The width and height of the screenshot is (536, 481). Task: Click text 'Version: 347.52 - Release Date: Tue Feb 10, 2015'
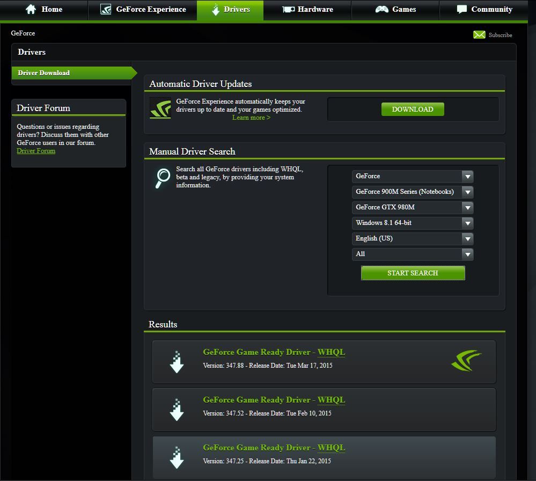click(x=267, y=413)
